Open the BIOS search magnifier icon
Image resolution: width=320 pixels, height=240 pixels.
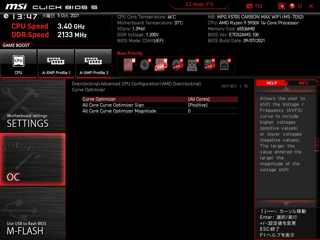point(282,6)
